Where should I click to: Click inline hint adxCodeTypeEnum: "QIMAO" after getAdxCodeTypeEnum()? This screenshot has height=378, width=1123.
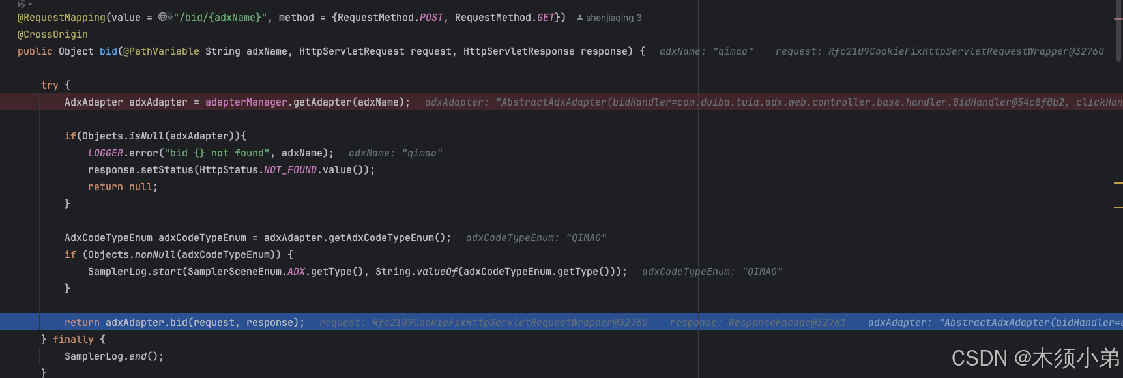536,238
